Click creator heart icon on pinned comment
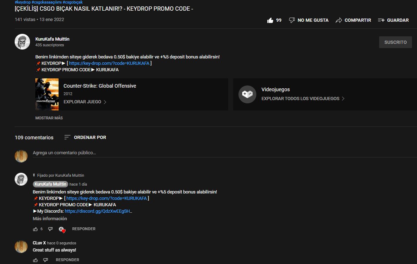Image resolution: width=417 pixels, height=264 pixels. (62, 229)
